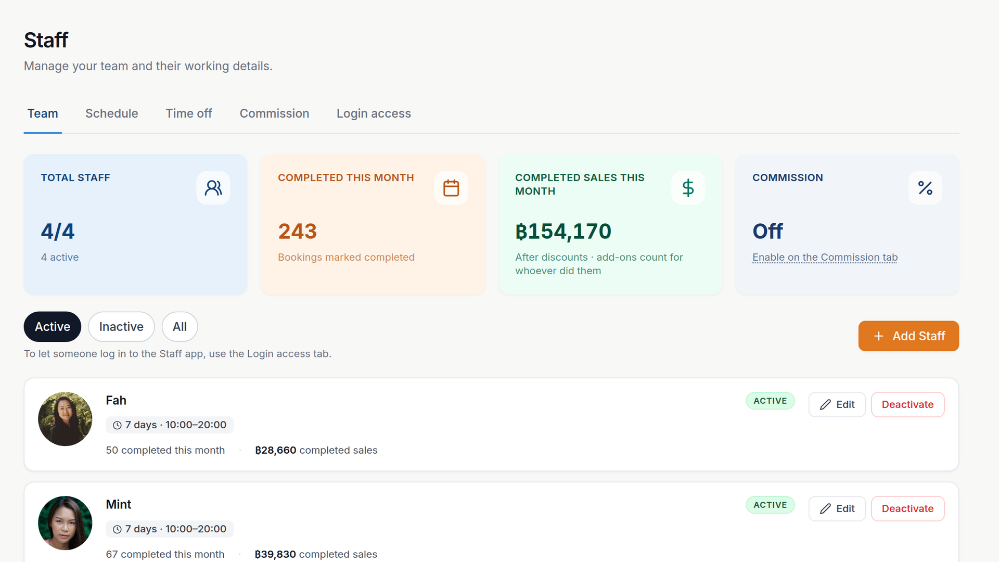Open the Time off tab

189,113
